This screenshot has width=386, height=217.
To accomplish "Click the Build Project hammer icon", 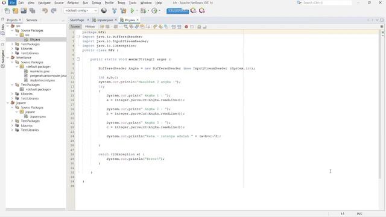I will [x=115, y=11].
